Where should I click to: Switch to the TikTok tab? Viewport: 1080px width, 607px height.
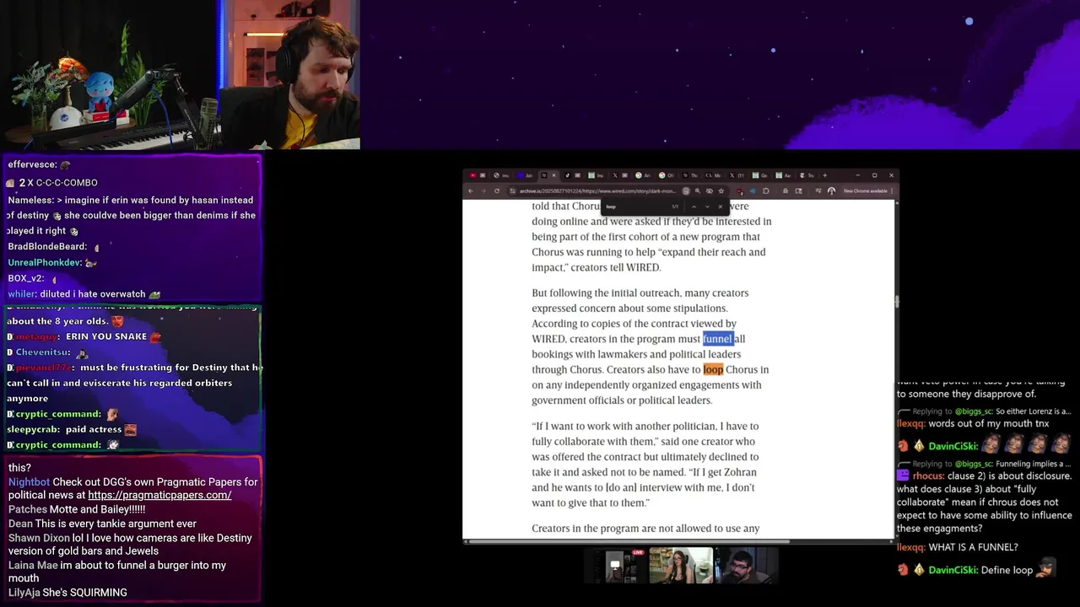click(571, 175)
